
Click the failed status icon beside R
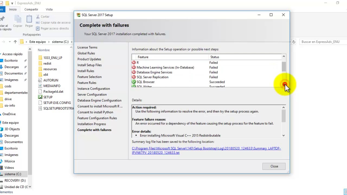pos(134,63)
